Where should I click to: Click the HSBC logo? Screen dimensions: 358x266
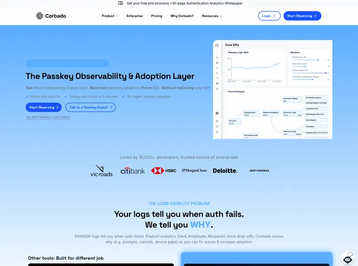pos(163,170)
